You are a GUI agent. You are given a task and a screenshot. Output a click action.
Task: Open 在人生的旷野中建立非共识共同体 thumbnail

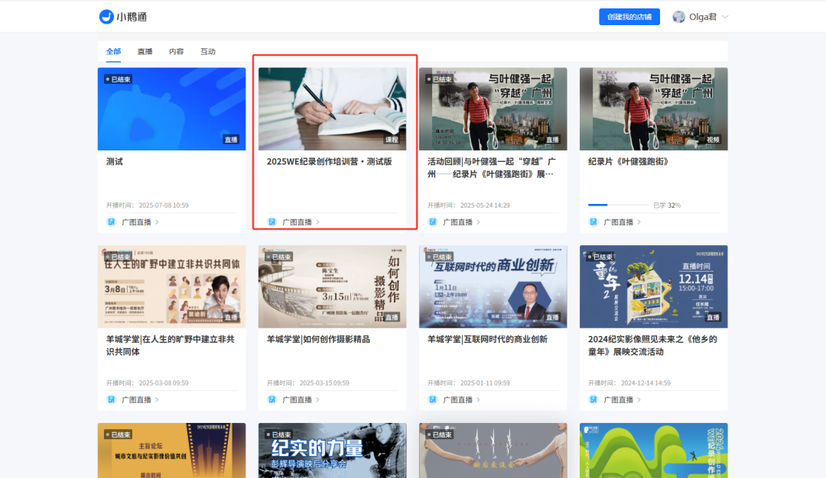[172, 286]
